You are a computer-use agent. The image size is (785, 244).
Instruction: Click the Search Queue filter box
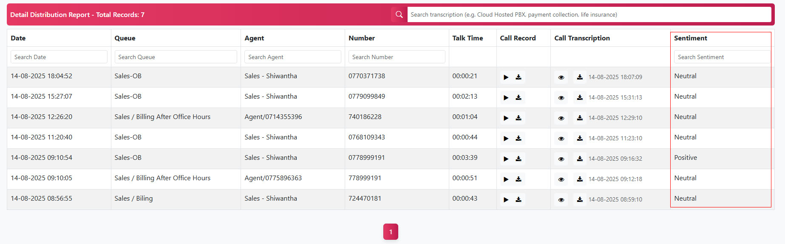(x=176, y=57)
